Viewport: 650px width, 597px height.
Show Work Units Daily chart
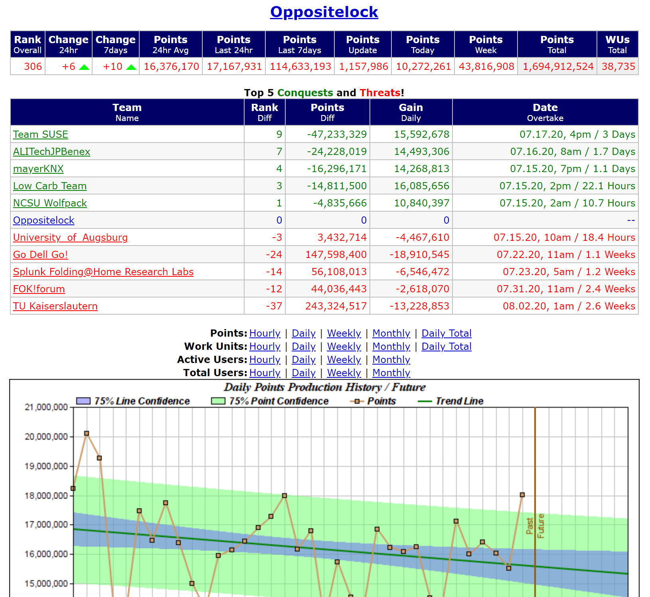pyautogui.click(x=304, y=347)
